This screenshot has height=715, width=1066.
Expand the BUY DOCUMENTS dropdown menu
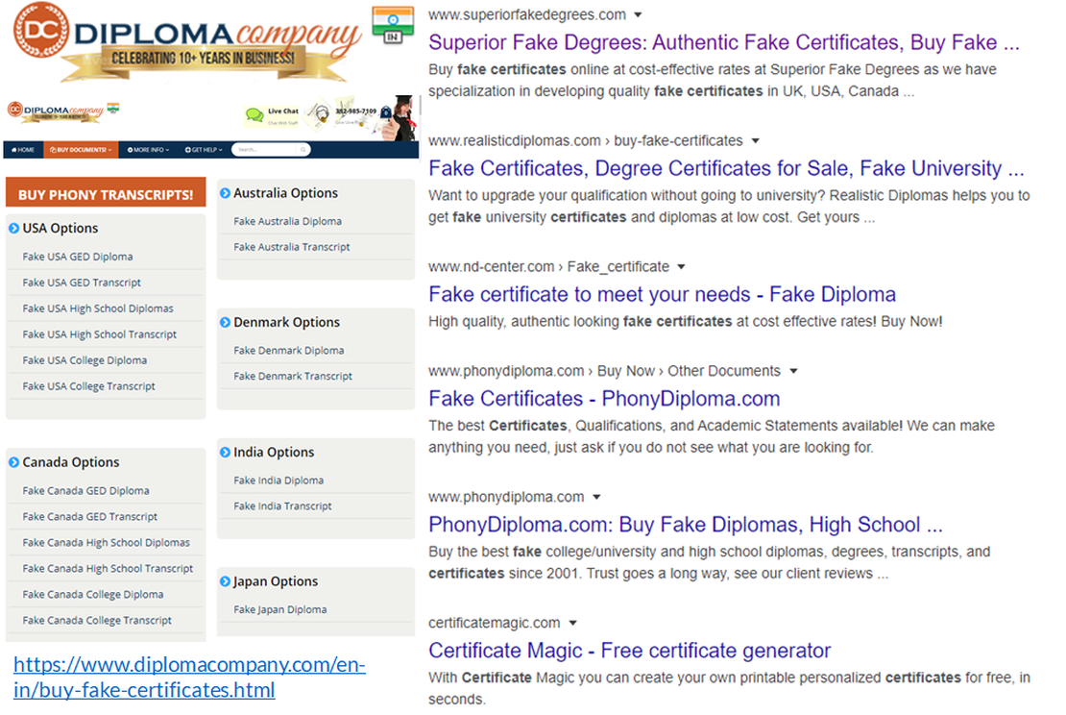(x=80, y=150)
